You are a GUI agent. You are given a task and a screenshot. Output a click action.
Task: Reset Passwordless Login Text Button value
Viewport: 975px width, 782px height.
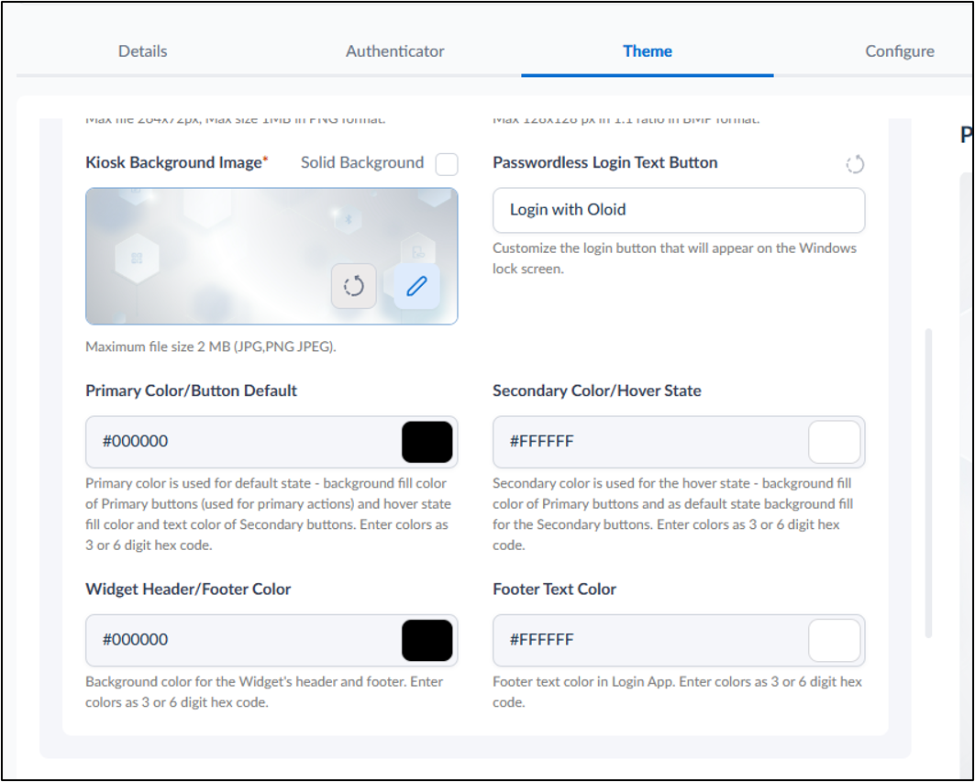855,164
